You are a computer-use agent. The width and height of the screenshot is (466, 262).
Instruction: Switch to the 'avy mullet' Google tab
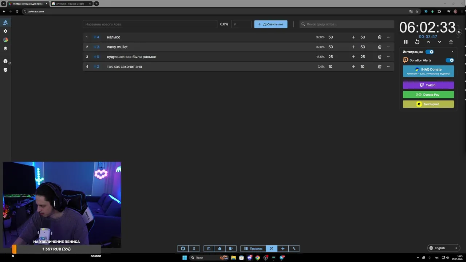click(x=71, y=4)
